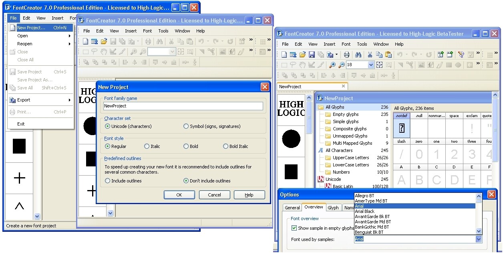Click Save floppy icon in right window toolbar
Screen dimensions: 503x253
coord(312,55)
